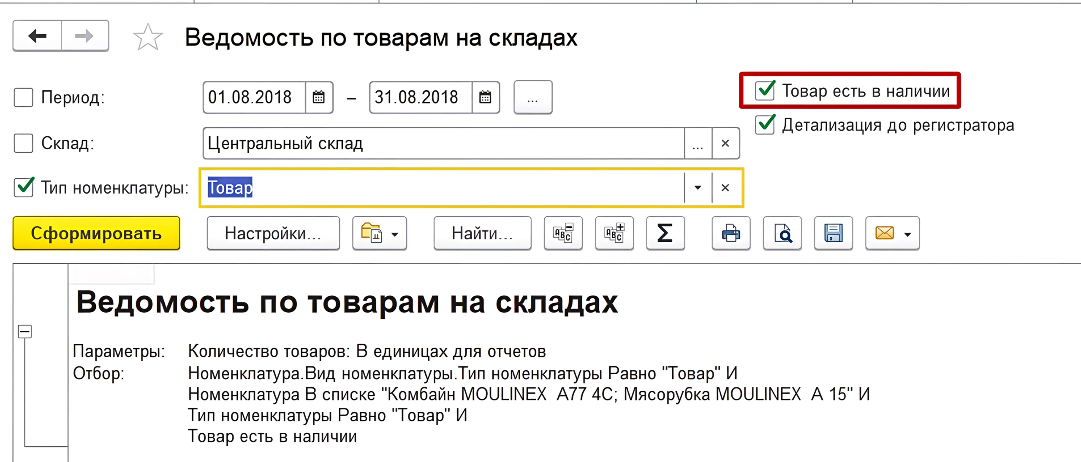Viewport: 1081px width, 462px height.
Task: Add report to favorites with star icon
Action: coord(148,37)
